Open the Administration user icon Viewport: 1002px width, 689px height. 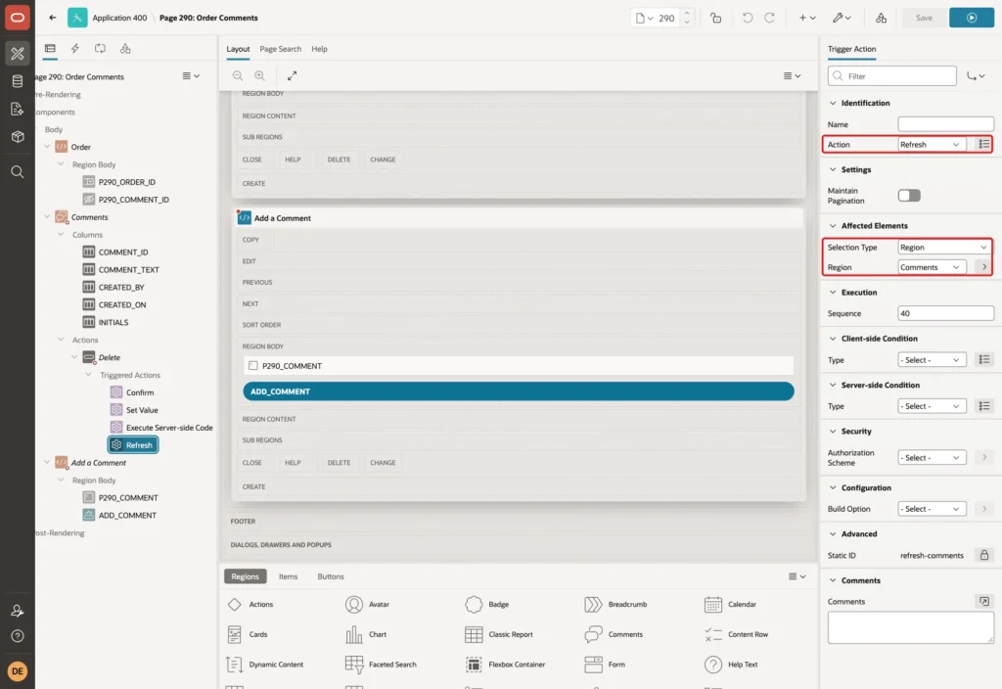coord(18,611)
